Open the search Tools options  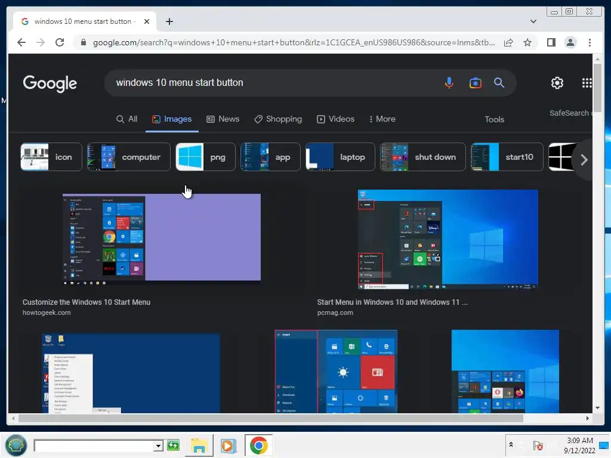(x=494, y=119)
